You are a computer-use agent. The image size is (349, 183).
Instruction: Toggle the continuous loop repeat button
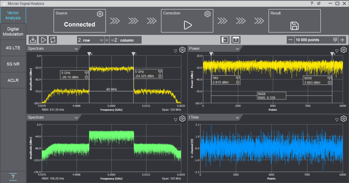(x=53, y=40)
